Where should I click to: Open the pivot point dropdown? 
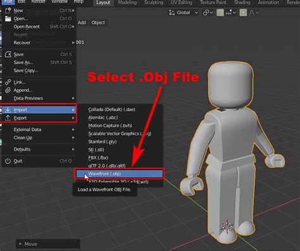coord(208,13)
